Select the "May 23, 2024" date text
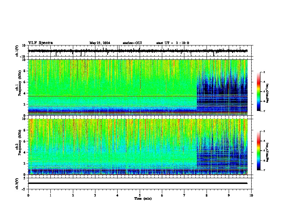The height and width of the screenshot is (219, 283). (x=100, y=43)
